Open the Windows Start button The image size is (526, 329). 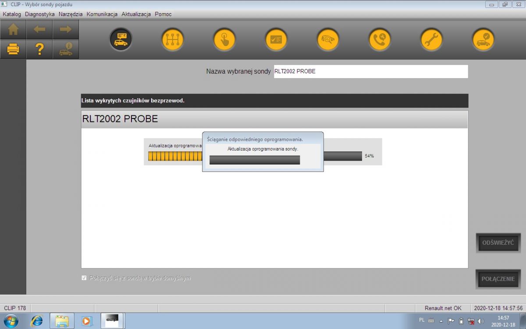11,321
